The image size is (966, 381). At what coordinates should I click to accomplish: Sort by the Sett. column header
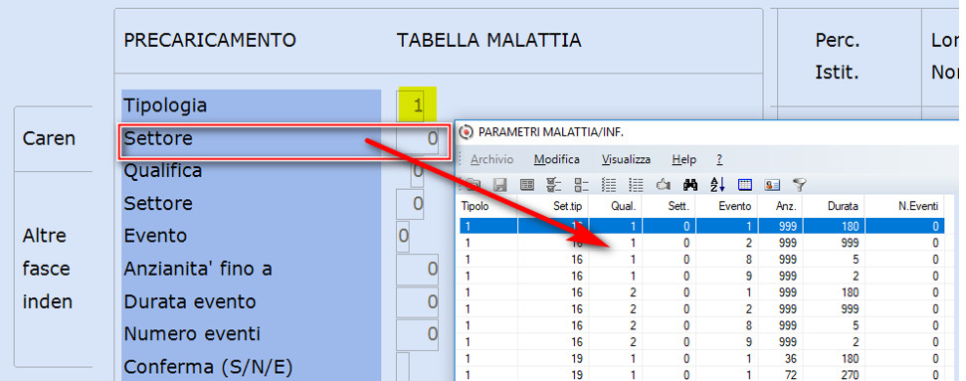point(669,207)
